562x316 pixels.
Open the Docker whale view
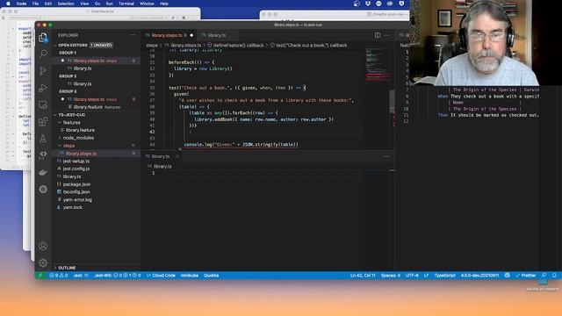click(x=43, y=172)
